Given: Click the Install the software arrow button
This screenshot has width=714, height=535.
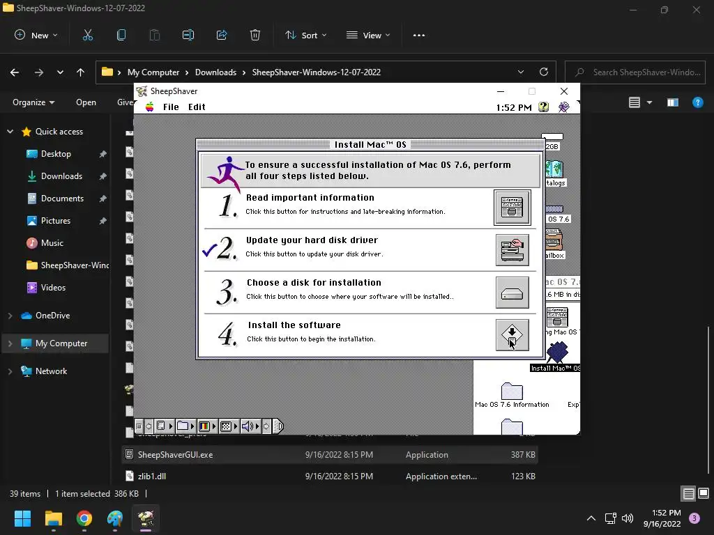Looking at the screenshot, I should (x=512, y=335).
